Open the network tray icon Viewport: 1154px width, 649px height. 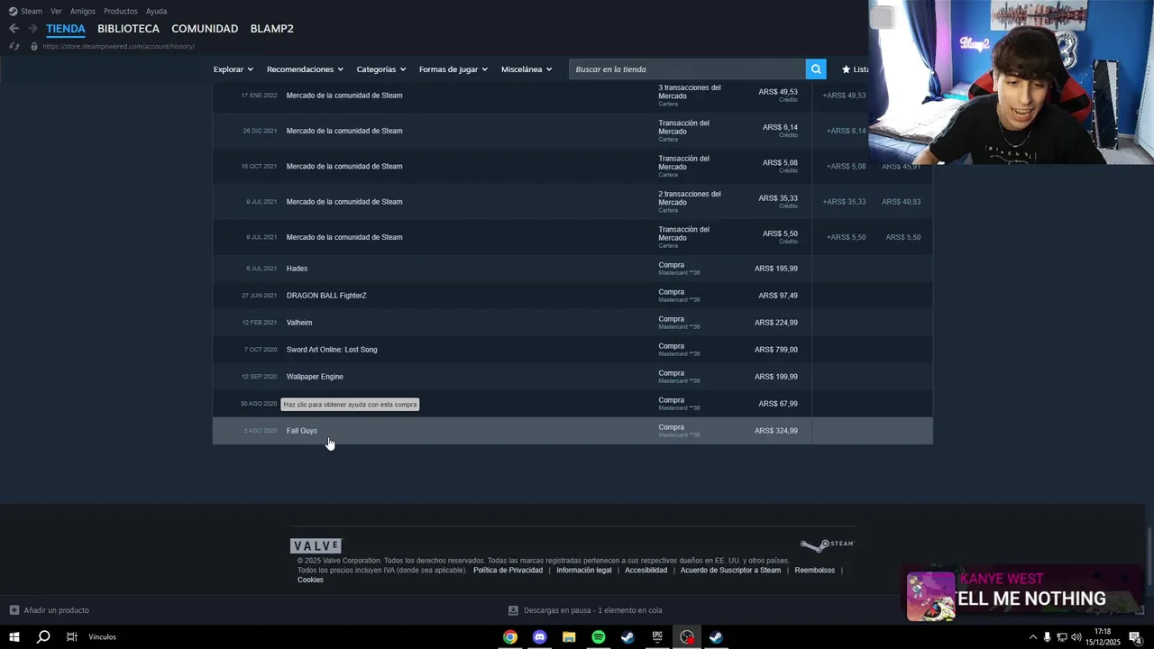pyautogui.click(x=1061, y=637)
